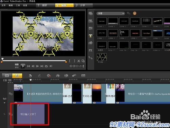Image resolution: width=170 pixels, height=128 pixels.
Task: Open the Title (T) library panel
Action: (90, 36)
